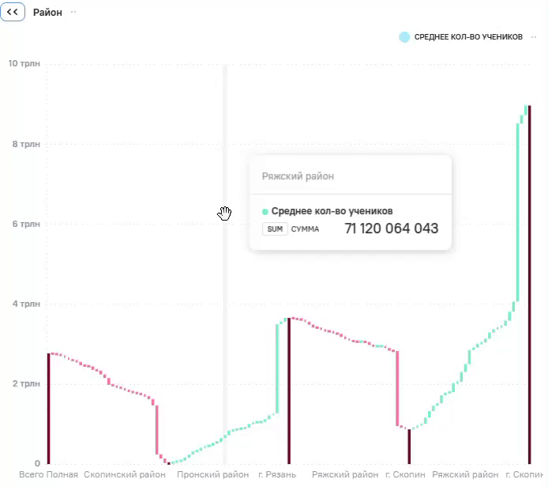Click the Скопинский район axis label
Image resolution: width=548 pixels, height=487 pixels.
pyautogui.click(x=125, y=475)
